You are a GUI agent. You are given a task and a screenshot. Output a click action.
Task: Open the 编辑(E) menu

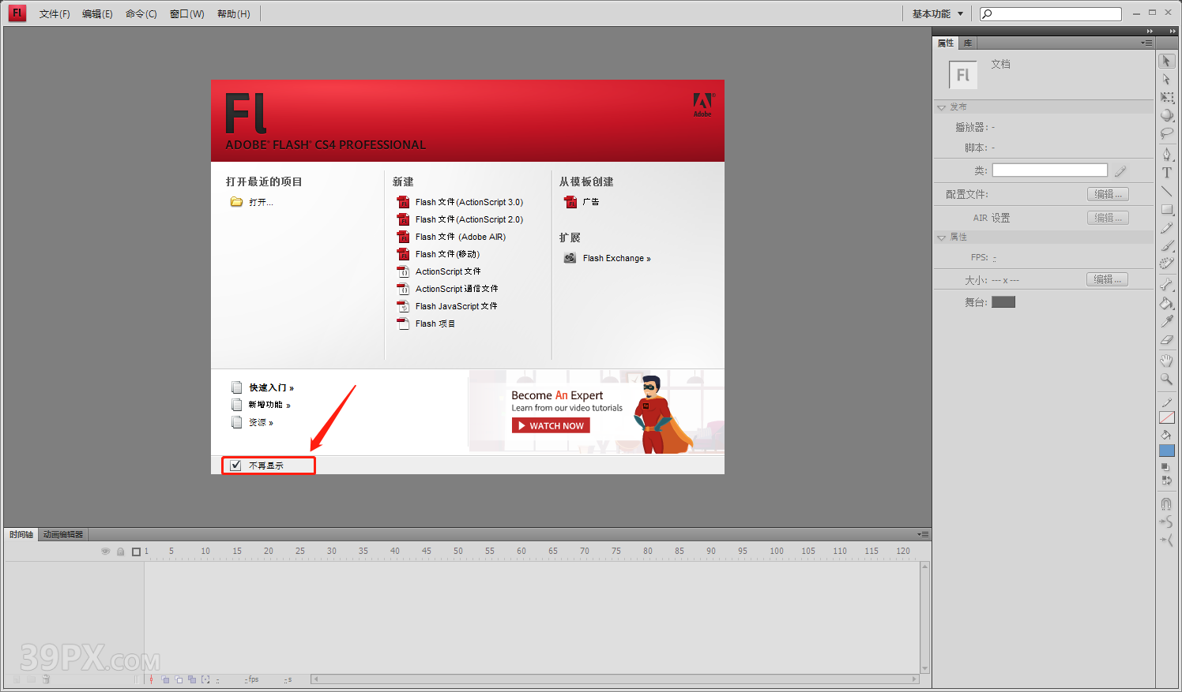point(97,13)
